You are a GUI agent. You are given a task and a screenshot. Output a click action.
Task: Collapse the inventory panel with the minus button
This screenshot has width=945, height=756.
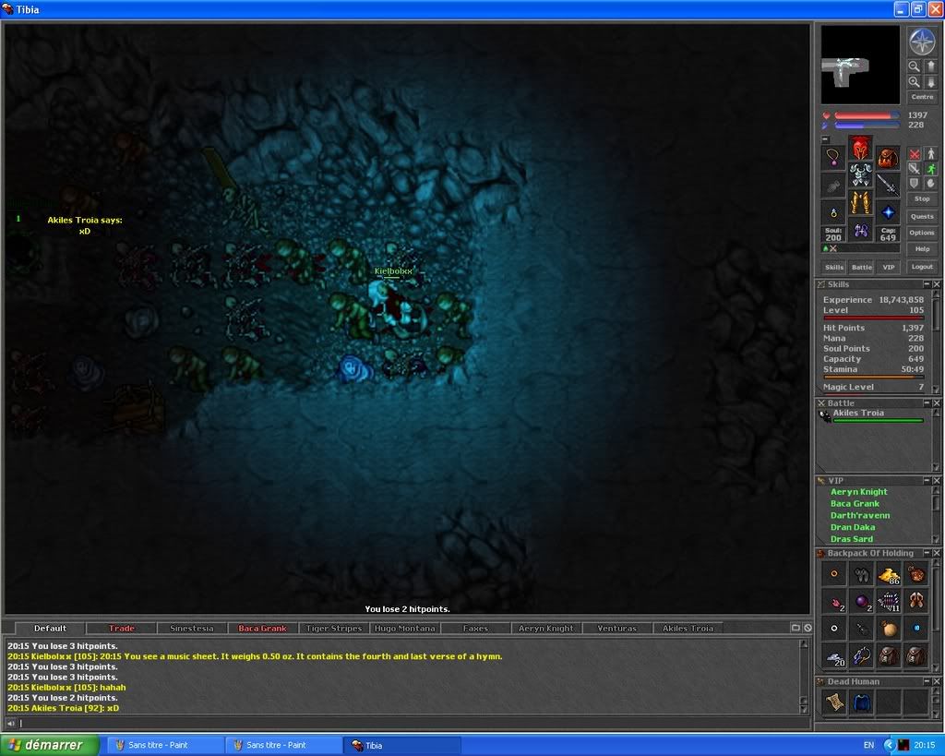[826, 139]
